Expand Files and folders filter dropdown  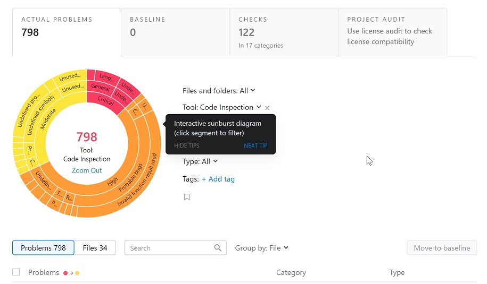(x=219, y=91)
